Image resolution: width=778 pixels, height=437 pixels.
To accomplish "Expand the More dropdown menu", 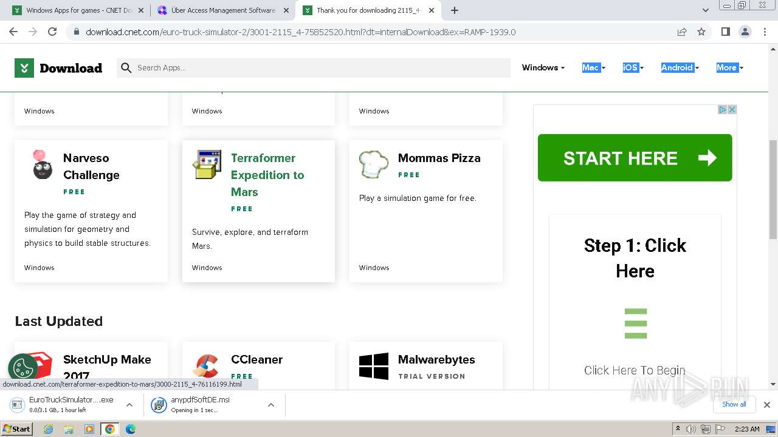I will coord(729,68).
